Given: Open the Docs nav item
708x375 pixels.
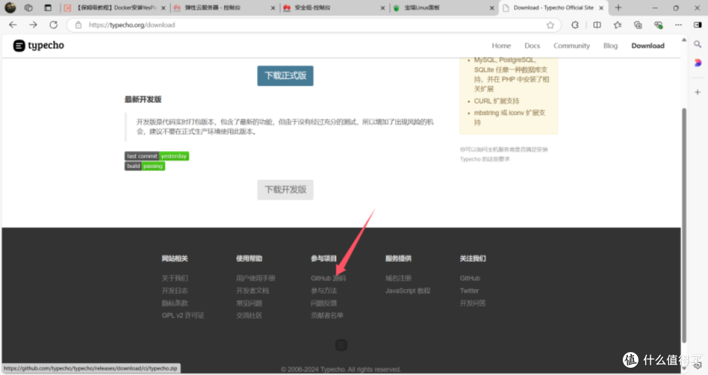Looking at the screenshot, I should click(x=532, y=46).
